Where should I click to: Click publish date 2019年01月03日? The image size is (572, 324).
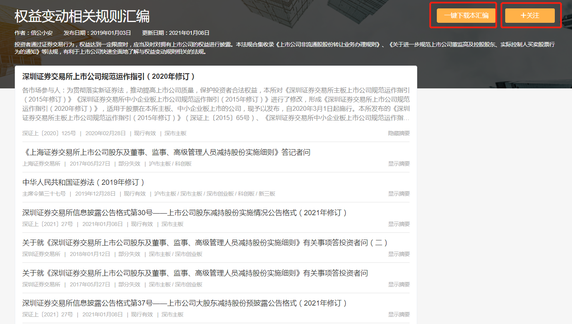(x=111, y=33)
